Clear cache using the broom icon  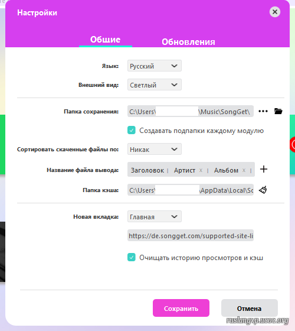click(263, 190)
